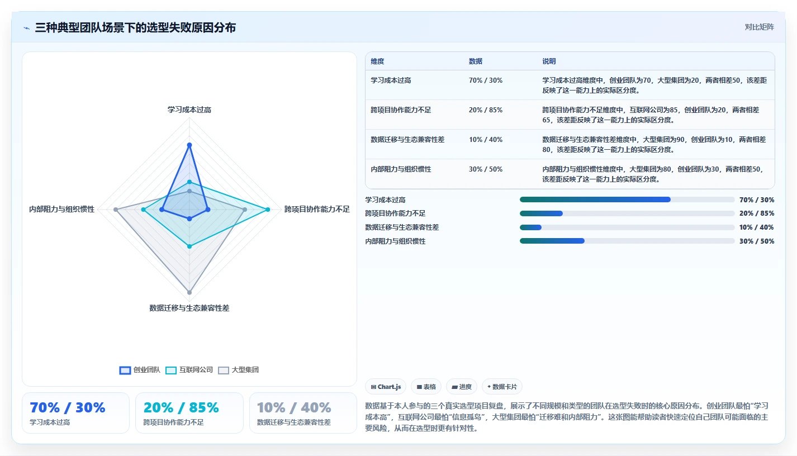The image size is (797, 456).
Task: Click radar axis label 数据迁移与生态兼容性差
Action: 189,308
